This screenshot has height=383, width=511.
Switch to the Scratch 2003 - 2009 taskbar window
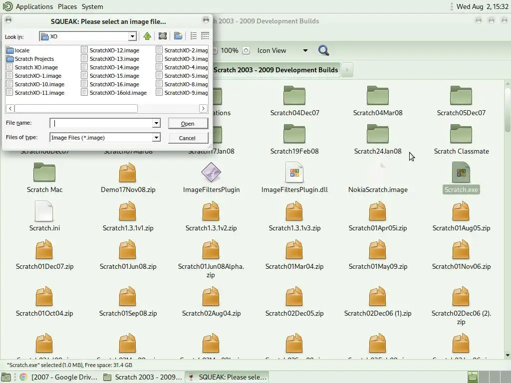click(143, 377)
